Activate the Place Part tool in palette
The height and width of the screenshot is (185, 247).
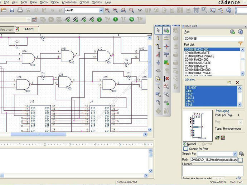[166, 30]
